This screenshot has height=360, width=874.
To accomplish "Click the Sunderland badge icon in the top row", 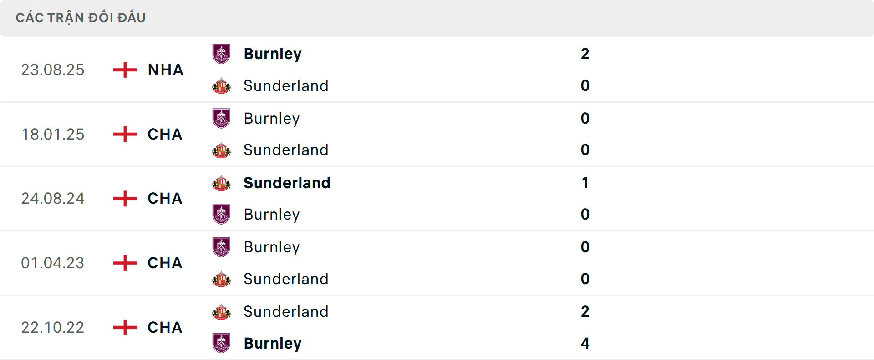I will 221,85.
